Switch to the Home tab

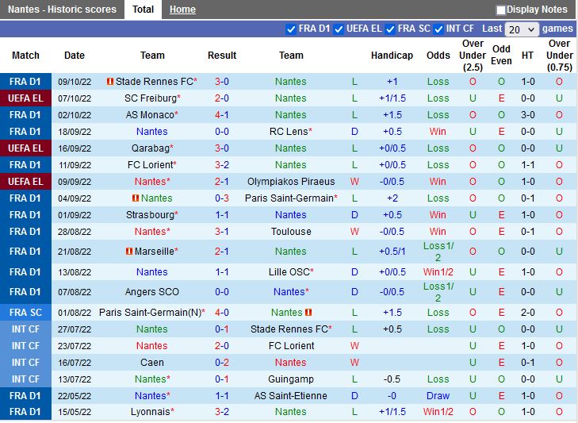tap(182, 10)
